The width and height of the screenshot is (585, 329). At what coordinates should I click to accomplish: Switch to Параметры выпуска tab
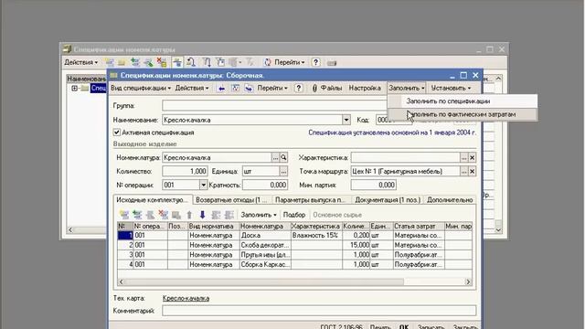click(311, 200)
